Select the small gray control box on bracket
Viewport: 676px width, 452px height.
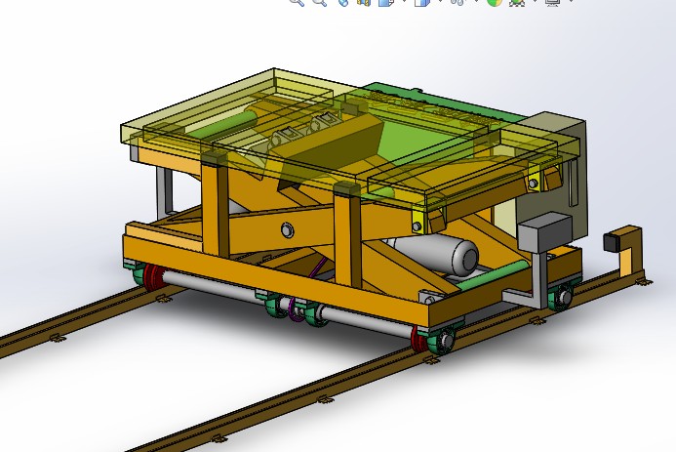pos(545,232)
